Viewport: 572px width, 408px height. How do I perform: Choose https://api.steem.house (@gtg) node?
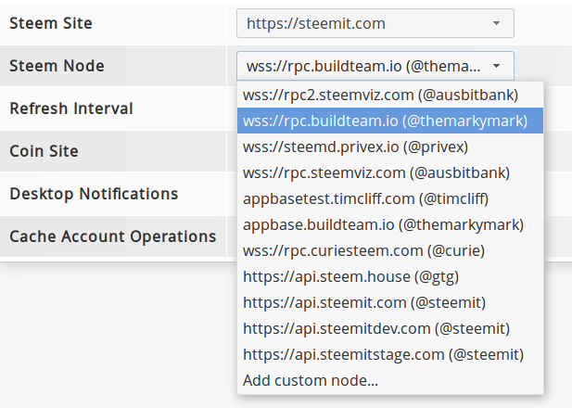(390, 276)
